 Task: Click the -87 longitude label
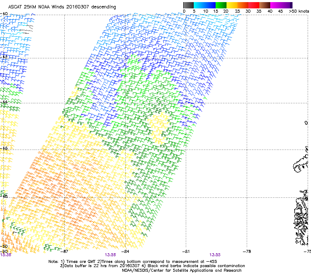point(64,252)
